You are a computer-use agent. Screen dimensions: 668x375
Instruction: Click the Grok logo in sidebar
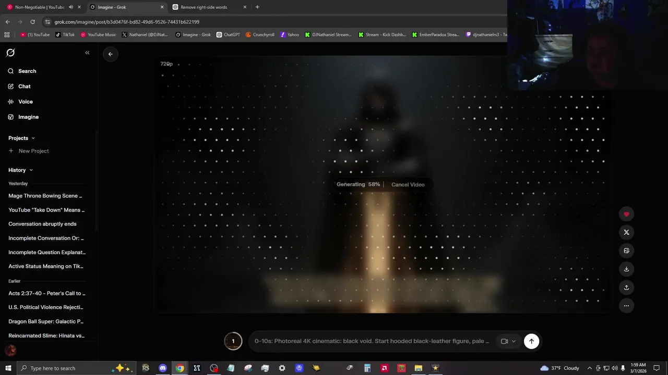[10, 53]
